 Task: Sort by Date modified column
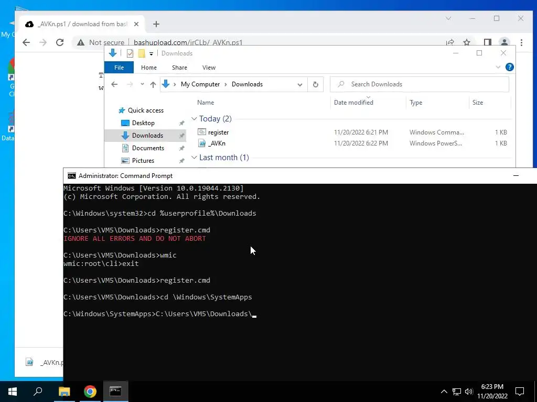click(353, 103)
